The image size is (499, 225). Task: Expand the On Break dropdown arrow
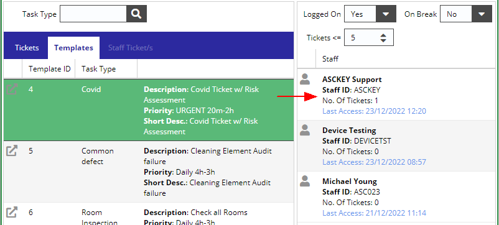[x=482, y=14]
